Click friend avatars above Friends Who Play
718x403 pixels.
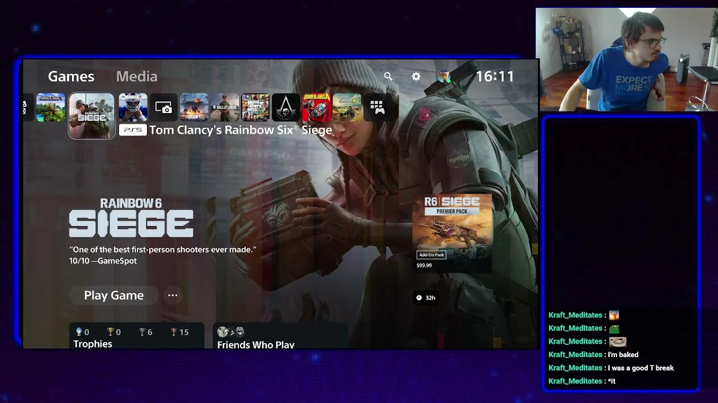(231, 332)
